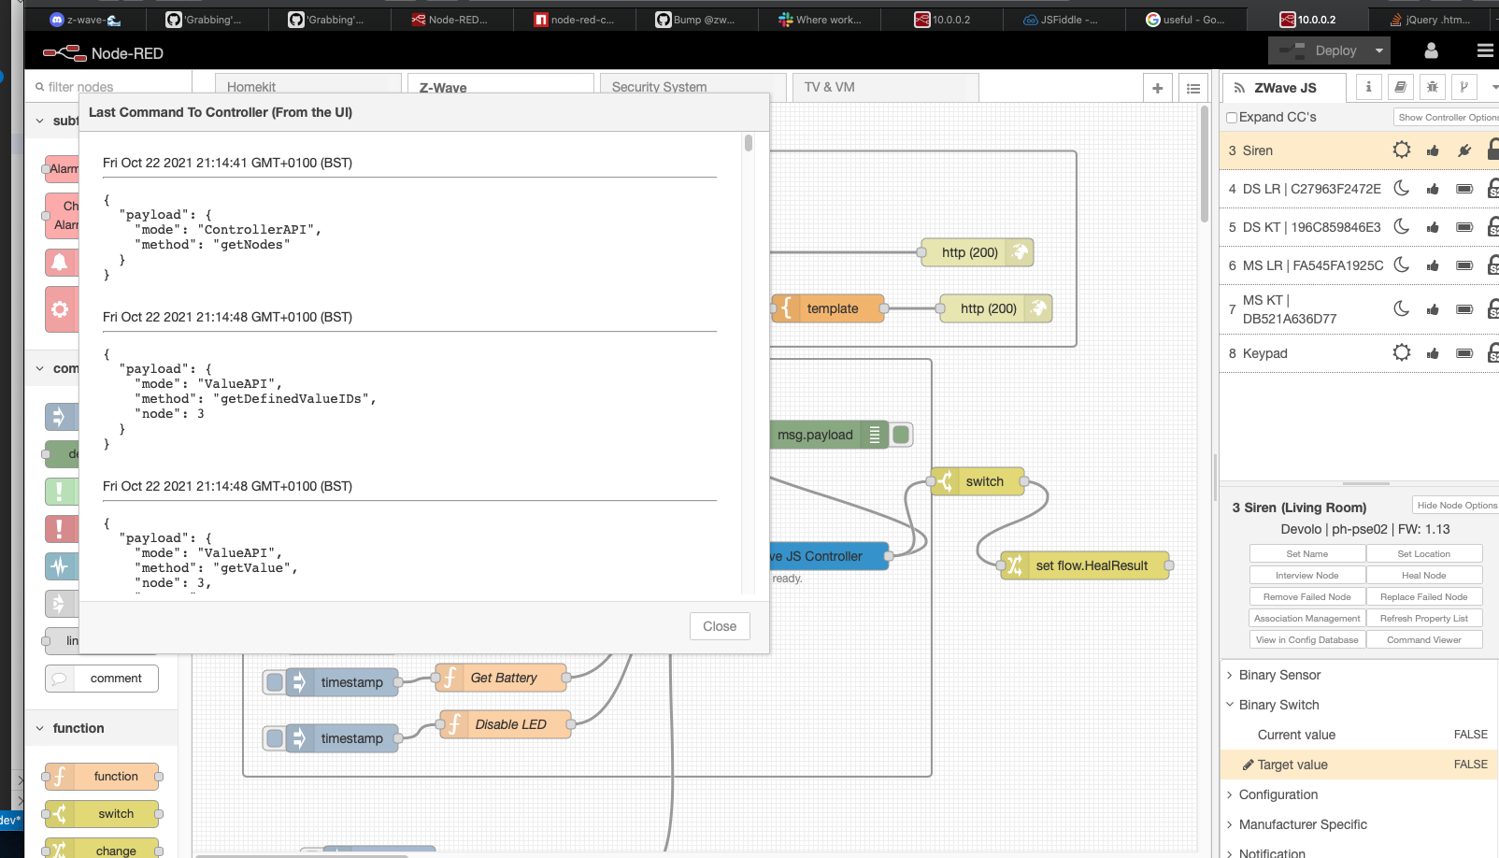Open the user account icon
The width and height of the screenshot is (1499, 858).
(x=1431, y=50)
